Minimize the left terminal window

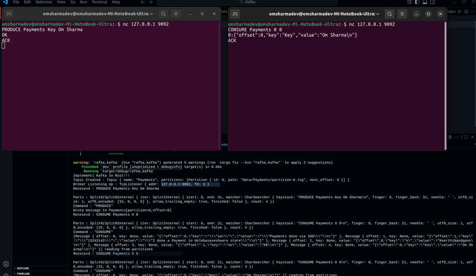tap(190, 14)
